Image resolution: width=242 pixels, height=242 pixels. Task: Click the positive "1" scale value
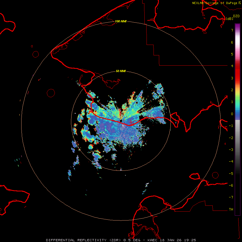232,102
